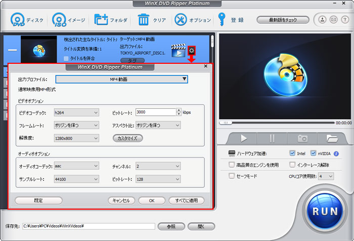Open the destination folder button
Image resolution: width=354 pixels, height=241 pixels.
tap(201, 226)
